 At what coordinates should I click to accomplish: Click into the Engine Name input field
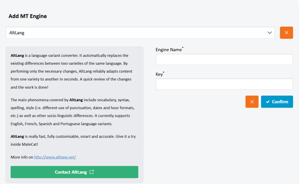224,59
